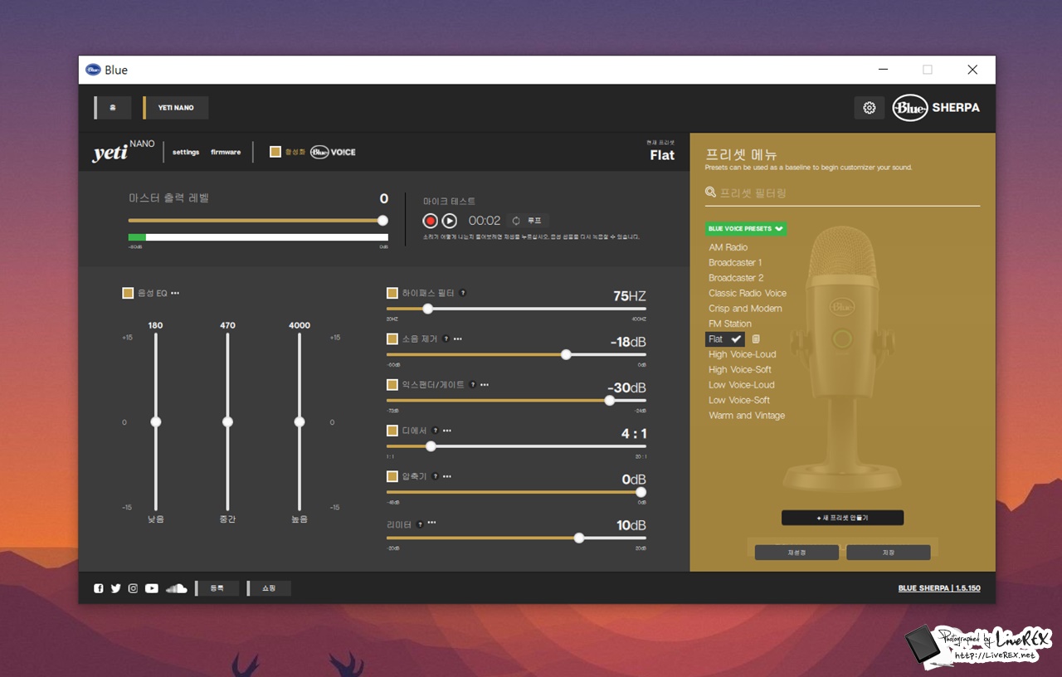Click the help icon for 압축기
The image size is (1062, 677).
click(x=435, y=476)
